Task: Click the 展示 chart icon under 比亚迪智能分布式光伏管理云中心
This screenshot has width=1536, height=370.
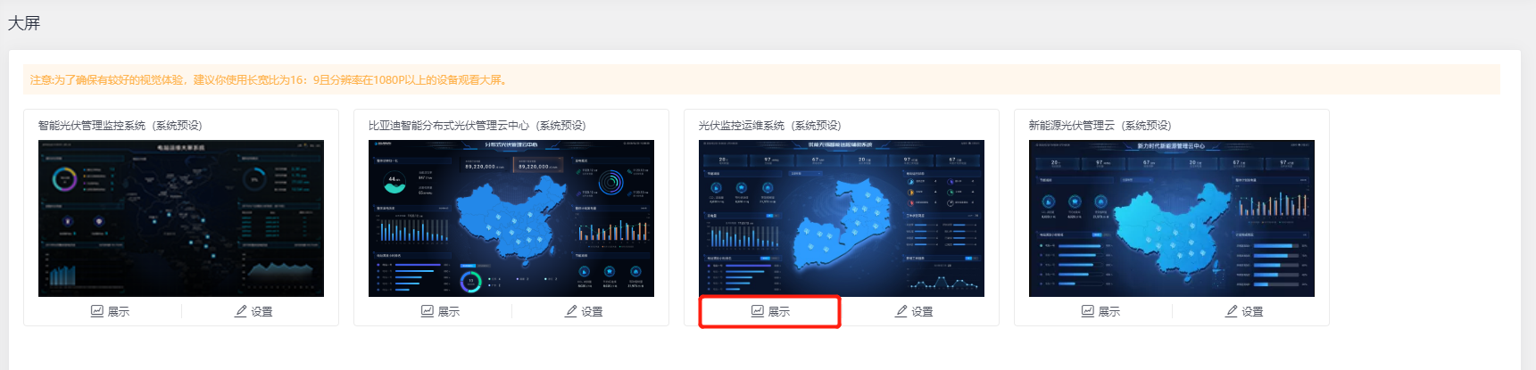Action: (428, 311)
